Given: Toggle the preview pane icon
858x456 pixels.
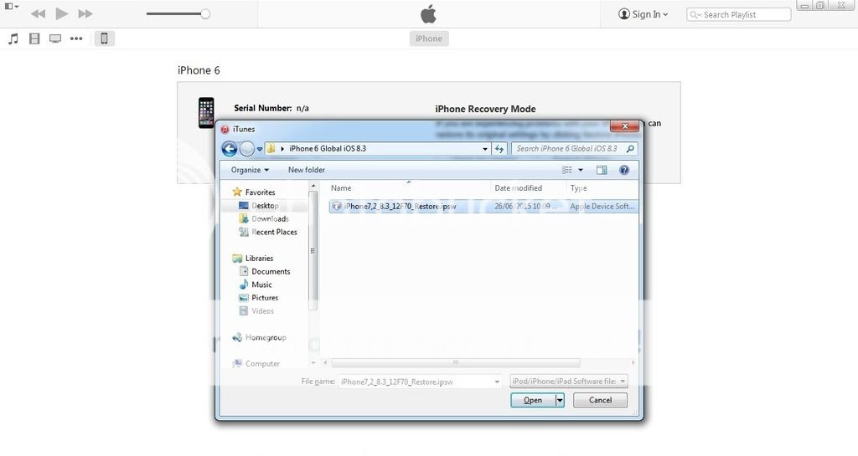Looking at the screenshot, I should [x=602, y=170].
